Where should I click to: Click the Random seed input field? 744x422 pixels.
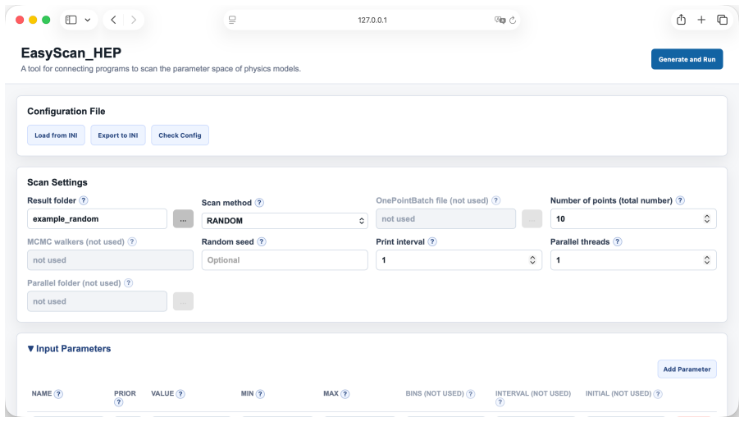[285, 260]
